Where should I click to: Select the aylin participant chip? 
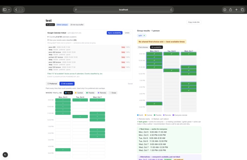142,35
